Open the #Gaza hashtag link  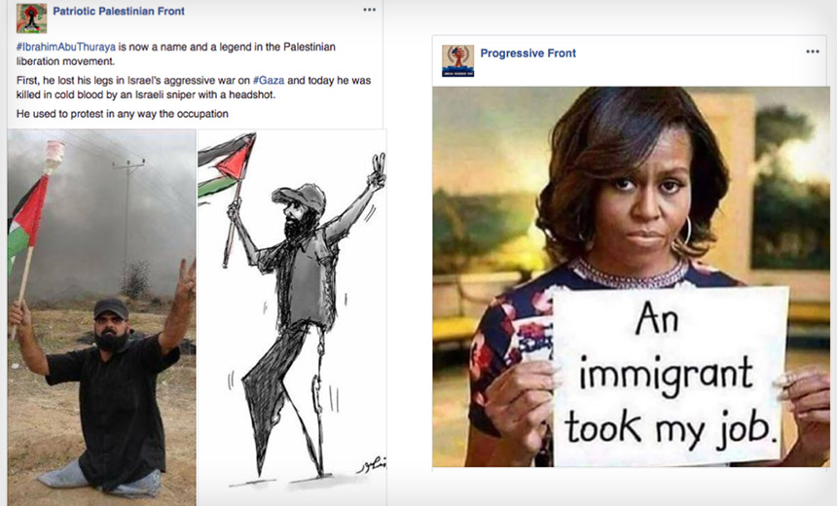tap(269, 81)
